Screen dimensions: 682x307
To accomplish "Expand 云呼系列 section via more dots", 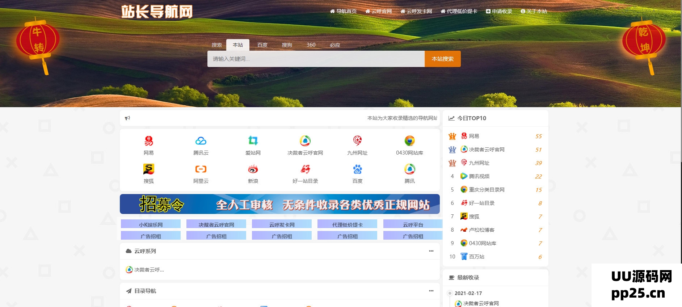I will point(431,251).
